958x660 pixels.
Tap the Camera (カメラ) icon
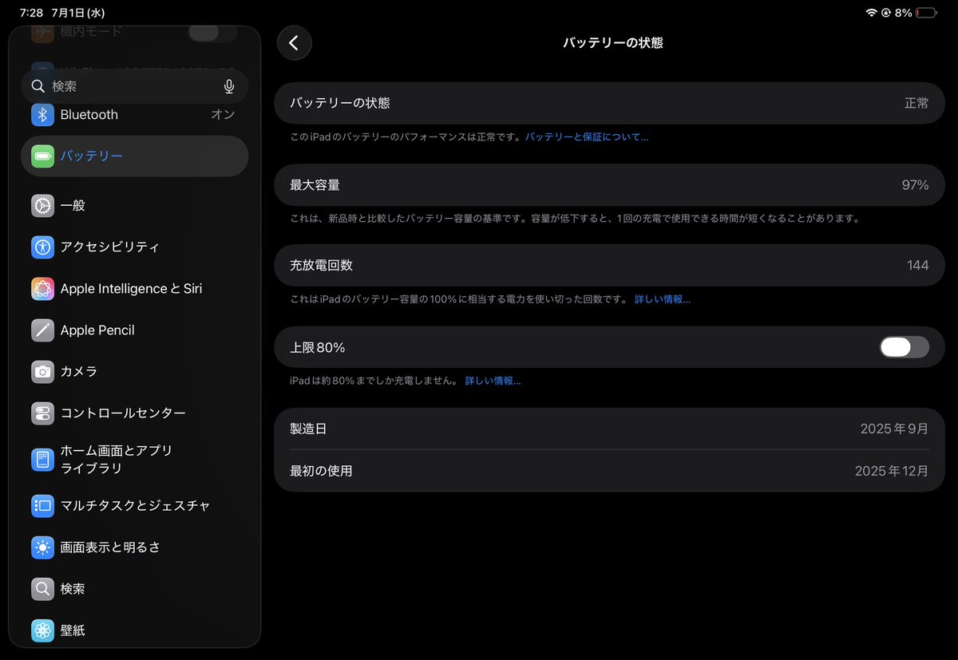43,372
